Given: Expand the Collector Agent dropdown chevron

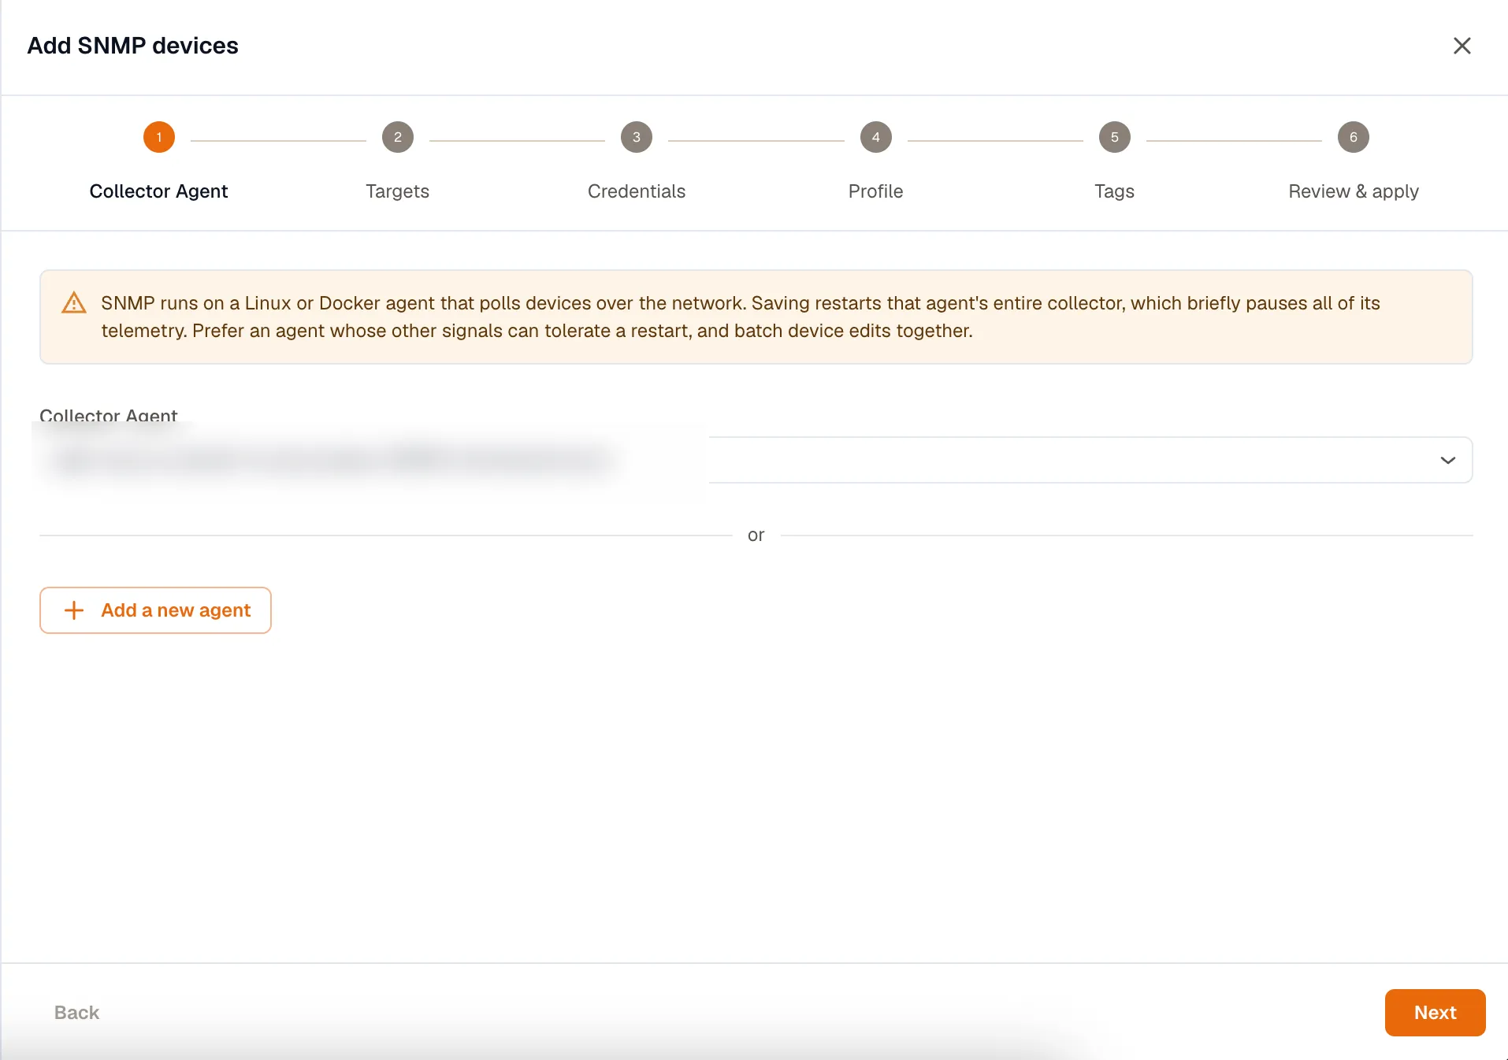Looking at the screenshot, I should (1447, 460).
